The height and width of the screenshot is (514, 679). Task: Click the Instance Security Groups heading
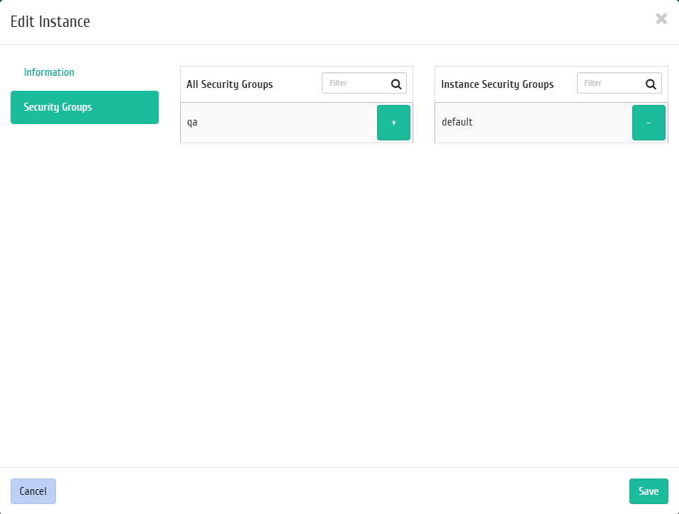[497, 84]
